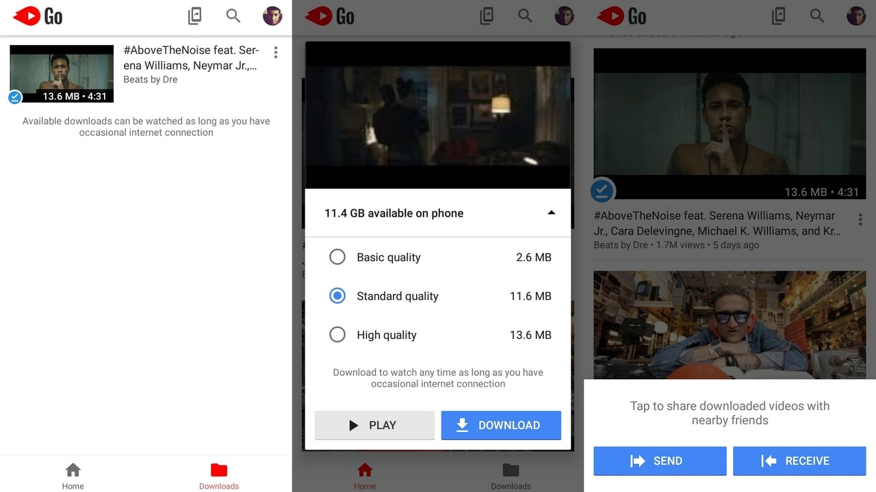The image size is (876, 492).
Task: Select Downloads tab in middle screen bottom bar
Action: click(x=511, y=476)
